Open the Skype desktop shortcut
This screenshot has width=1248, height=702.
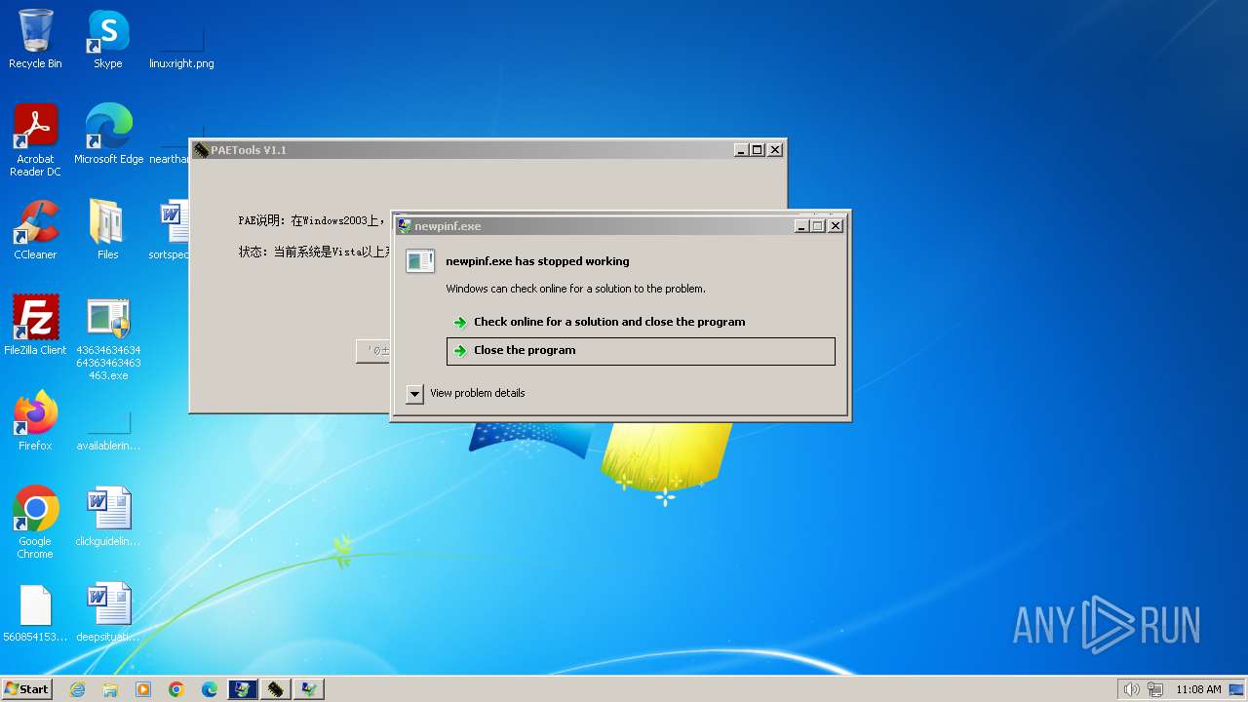click(108, 39)
